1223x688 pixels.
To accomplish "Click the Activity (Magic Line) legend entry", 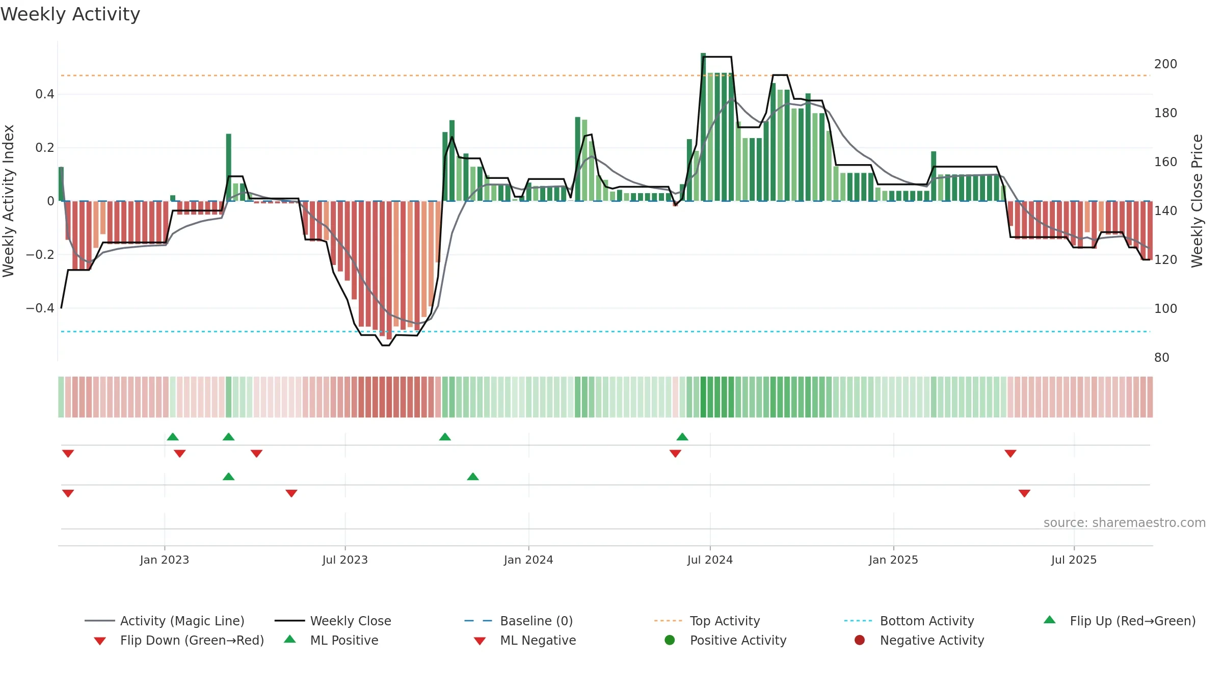I will 164,621.
